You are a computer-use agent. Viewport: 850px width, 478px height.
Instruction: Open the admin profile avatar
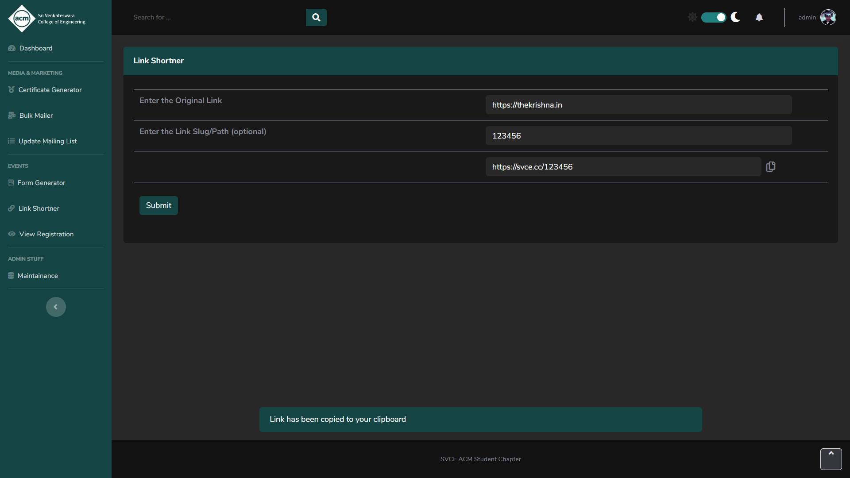click(x=828, y=17)
